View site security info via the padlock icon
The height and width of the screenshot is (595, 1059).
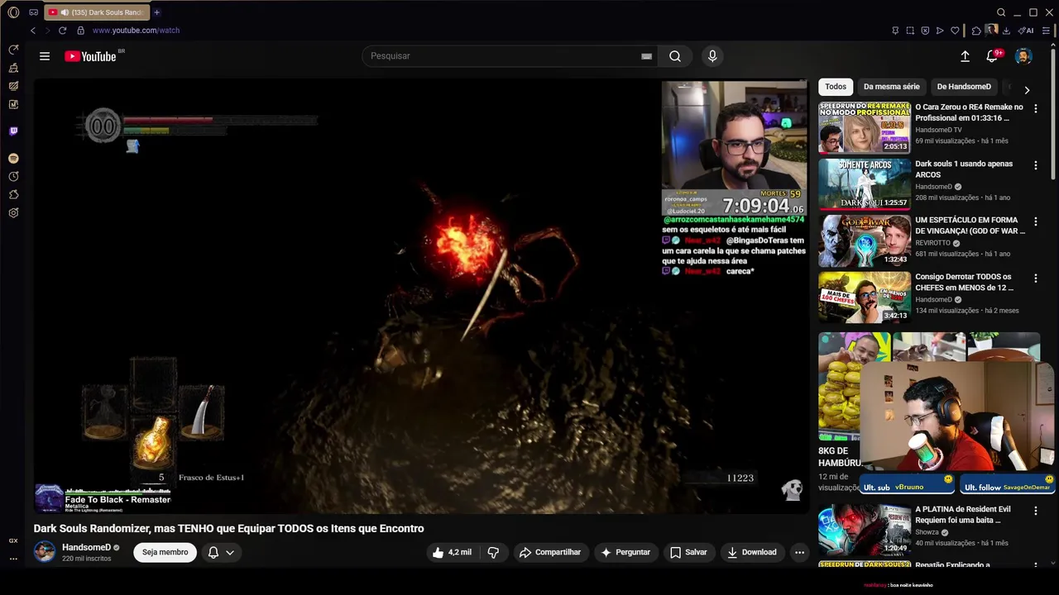click(x=80, y=31)
